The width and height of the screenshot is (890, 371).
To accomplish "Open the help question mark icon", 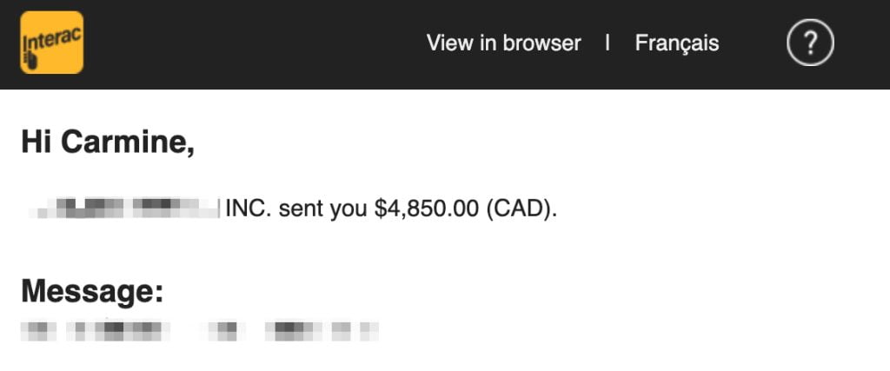I will point(810,43).
